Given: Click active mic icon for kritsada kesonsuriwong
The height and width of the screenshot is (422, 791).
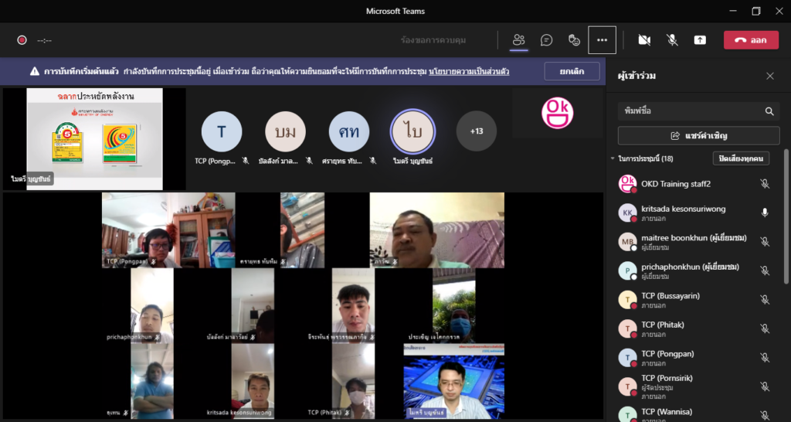Looking at the screenshot, I should pyautogui.click(x=765, y=213).
